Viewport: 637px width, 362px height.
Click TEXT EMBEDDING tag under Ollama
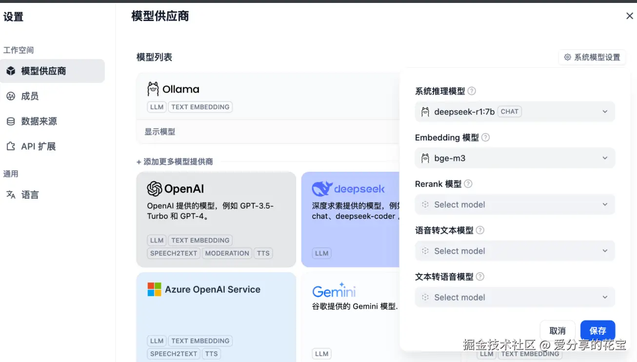click(x=200, y=107)
